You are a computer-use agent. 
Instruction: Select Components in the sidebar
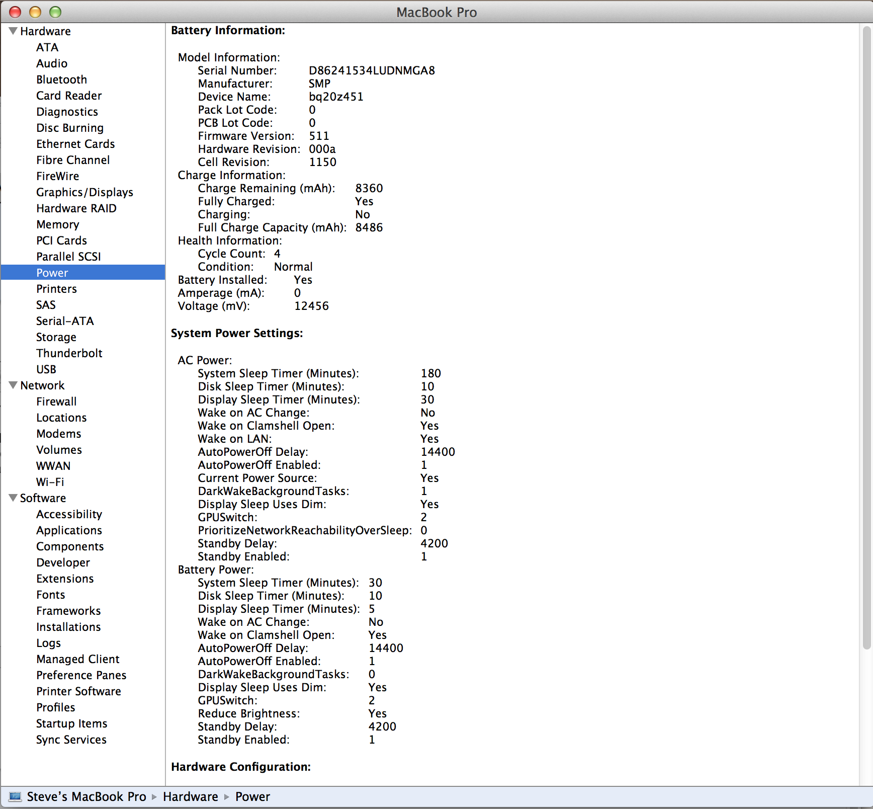[70, 546]
